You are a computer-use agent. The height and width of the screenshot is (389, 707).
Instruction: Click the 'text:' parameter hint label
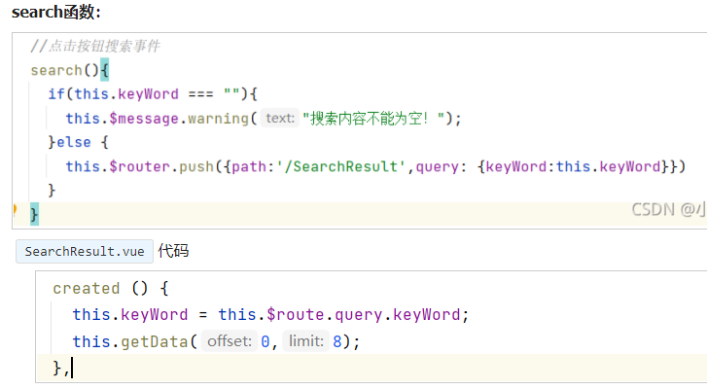pos(280,118)
